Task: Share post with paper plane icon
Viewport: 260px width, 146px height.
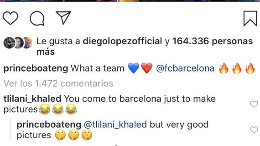Action: click(x=63, y=18)
